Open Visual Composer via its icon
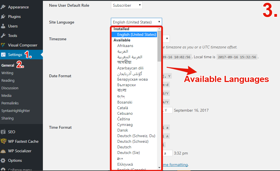 point(3,45)
